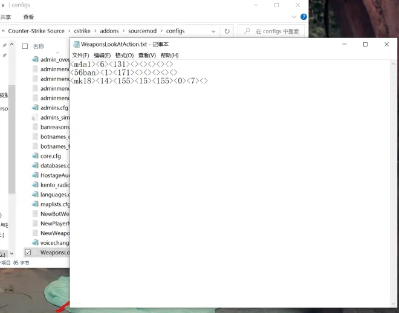Select the banreasons file icon

pyautogui.click(x=35, y=127)
